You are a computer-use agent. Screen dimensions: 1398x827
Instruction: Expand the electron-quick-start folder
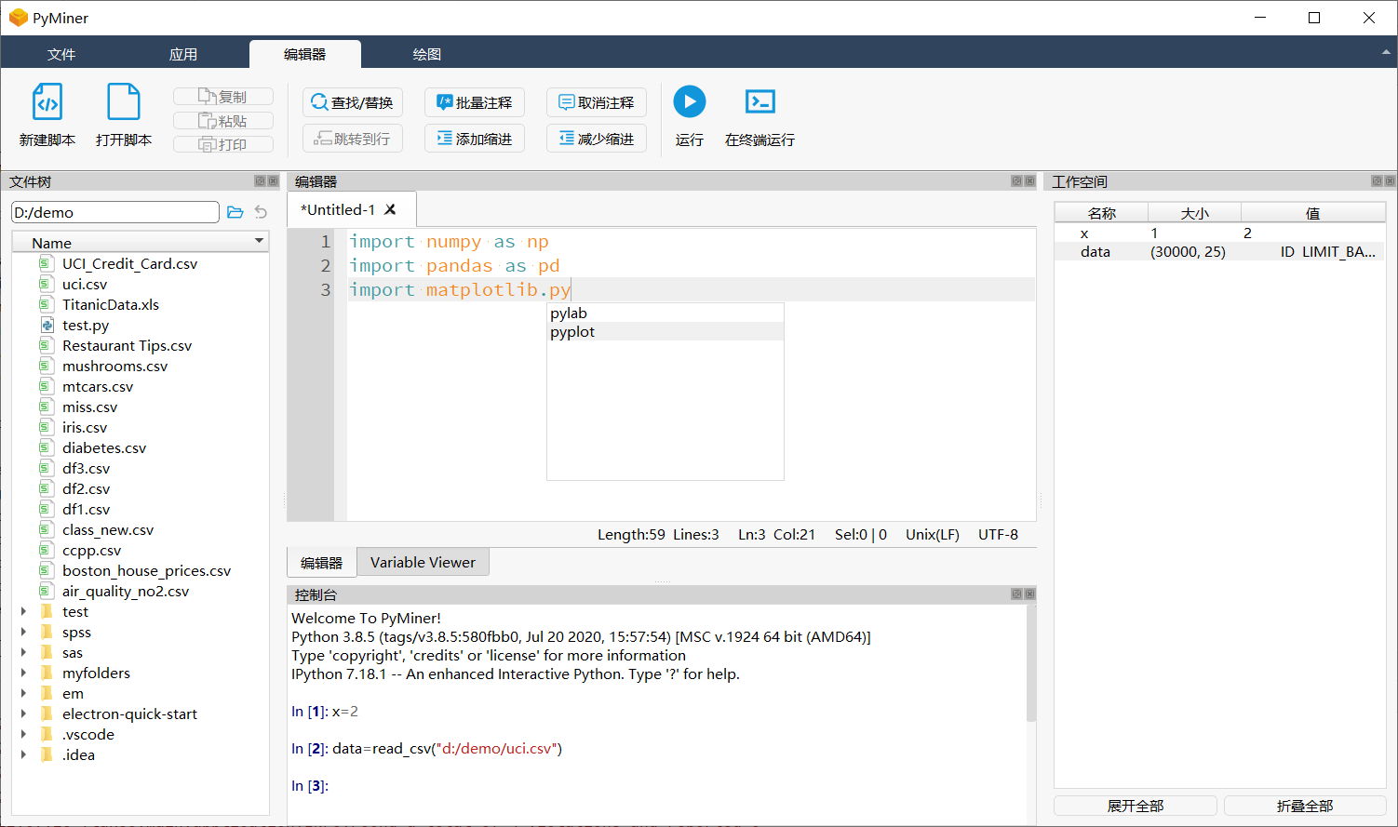(x=23, y=714)
